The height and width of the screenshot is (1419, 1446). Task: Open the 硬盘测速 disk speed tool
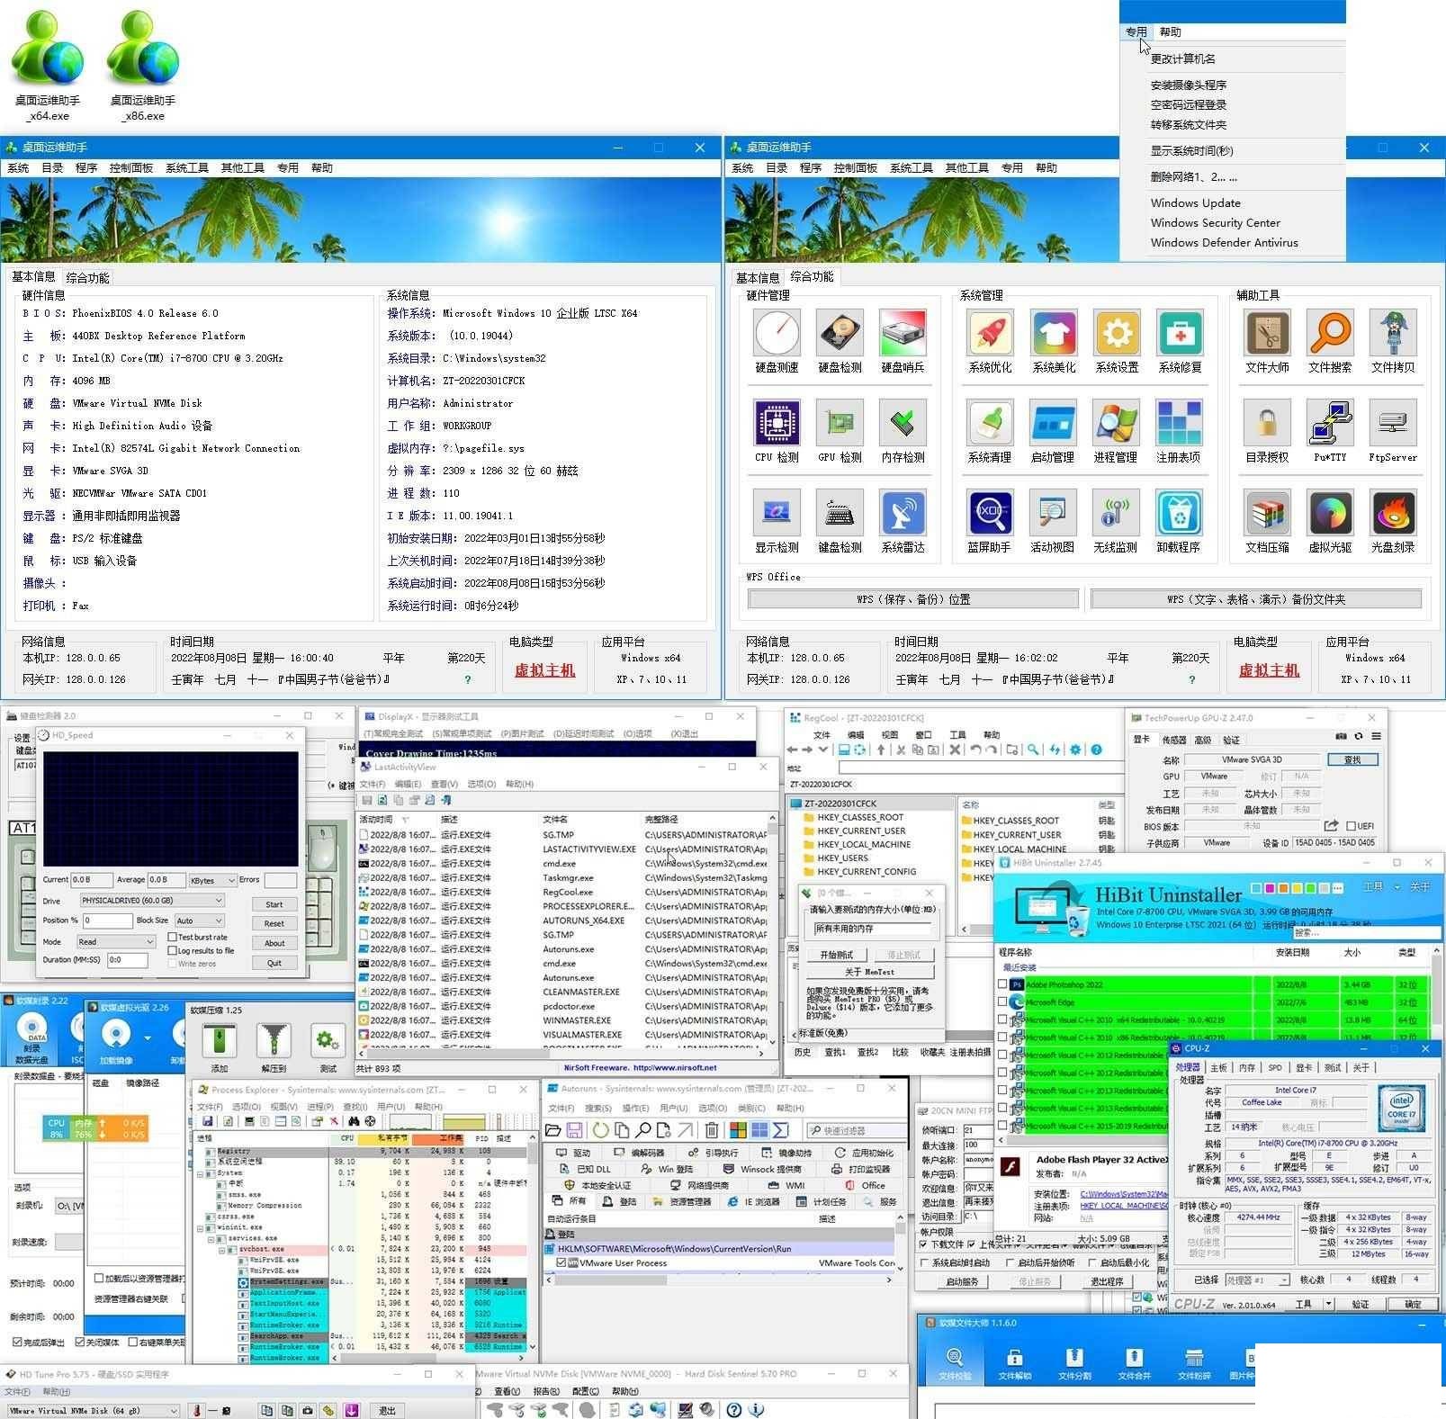click(x=777, y=333)
